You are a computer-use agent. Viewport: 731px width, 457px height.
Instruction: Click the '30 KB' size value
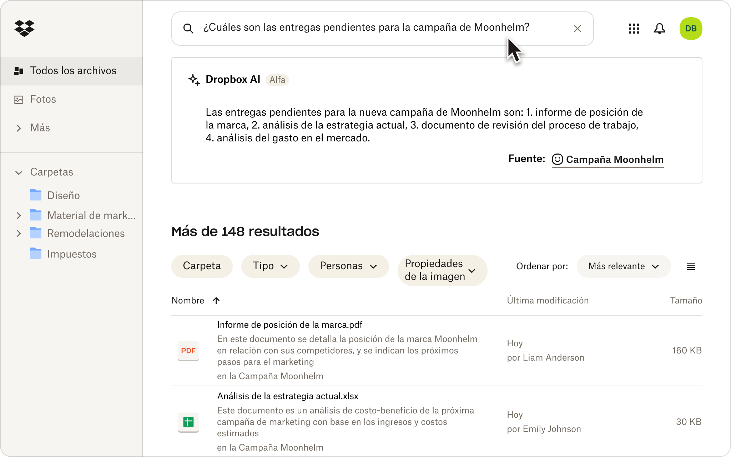point(689,422)
